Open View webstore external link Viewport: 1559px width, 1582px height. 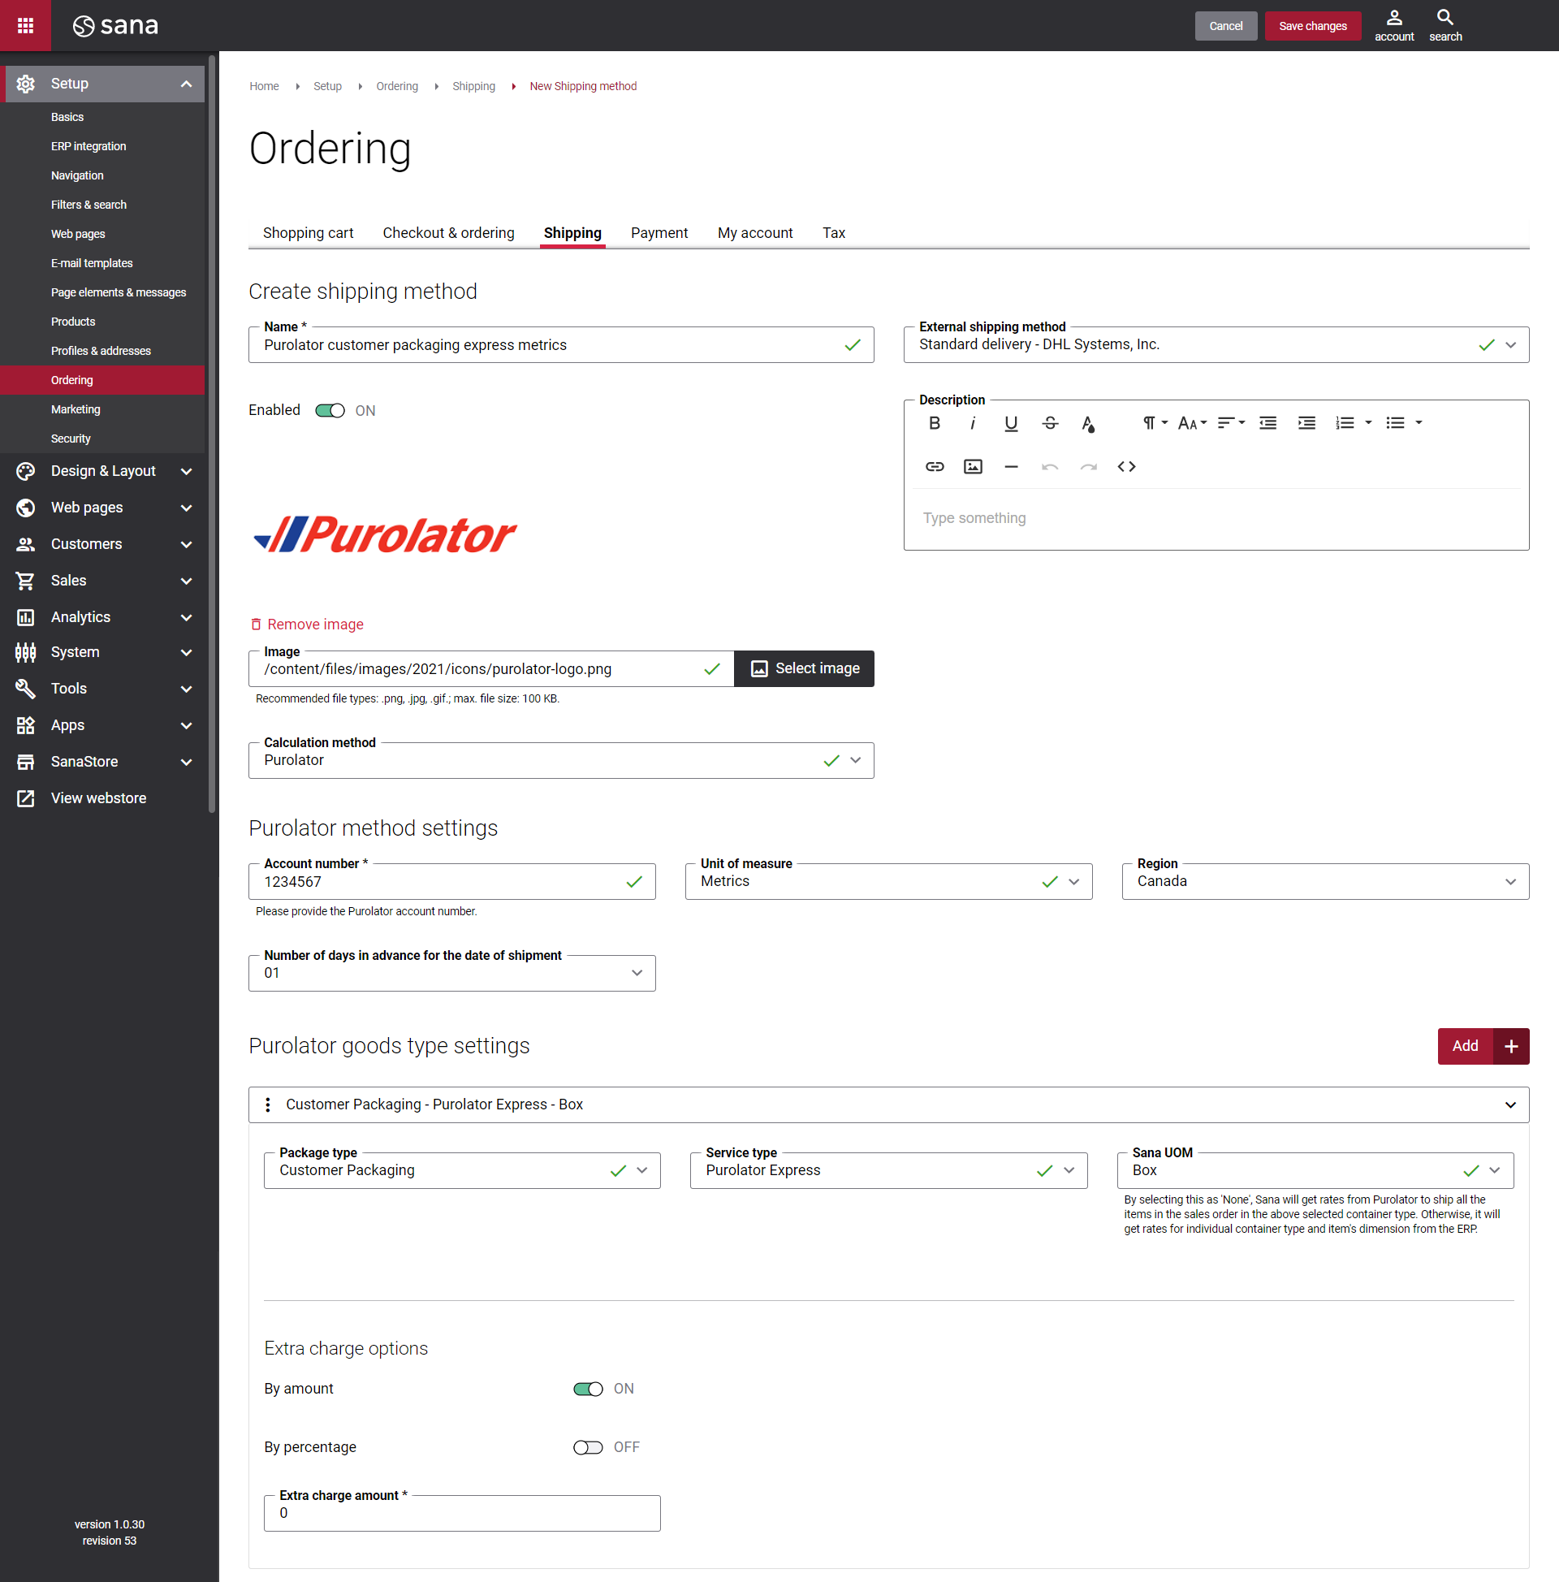click(x=98, y=798)
